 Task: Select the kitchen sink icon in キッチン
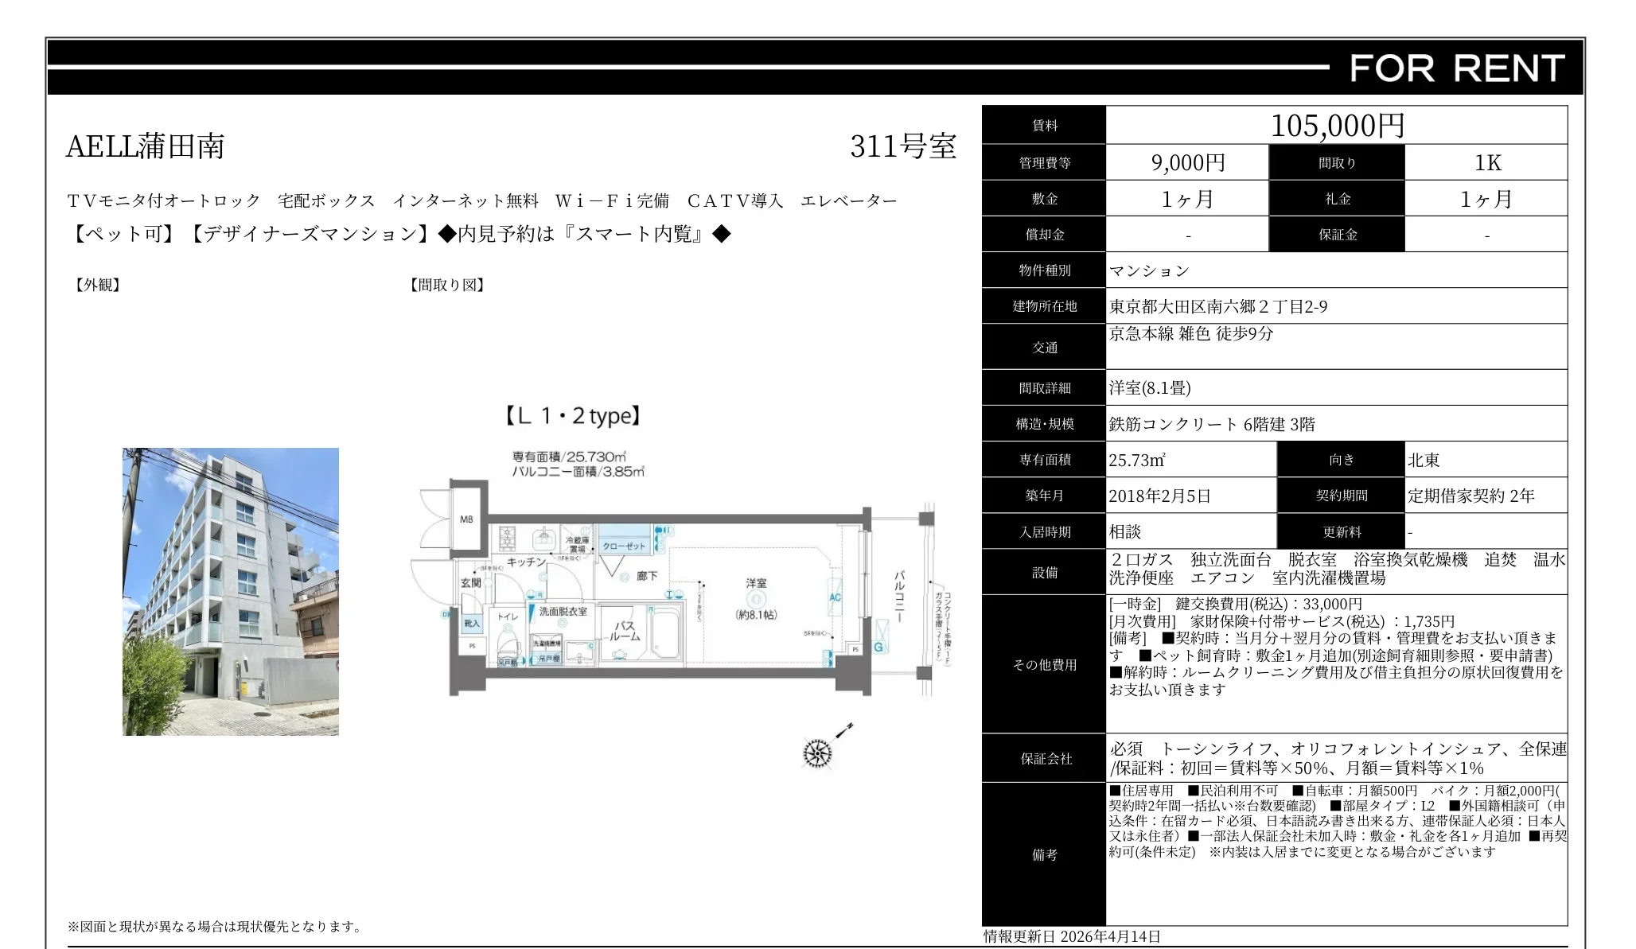click(x=544, y=538)
